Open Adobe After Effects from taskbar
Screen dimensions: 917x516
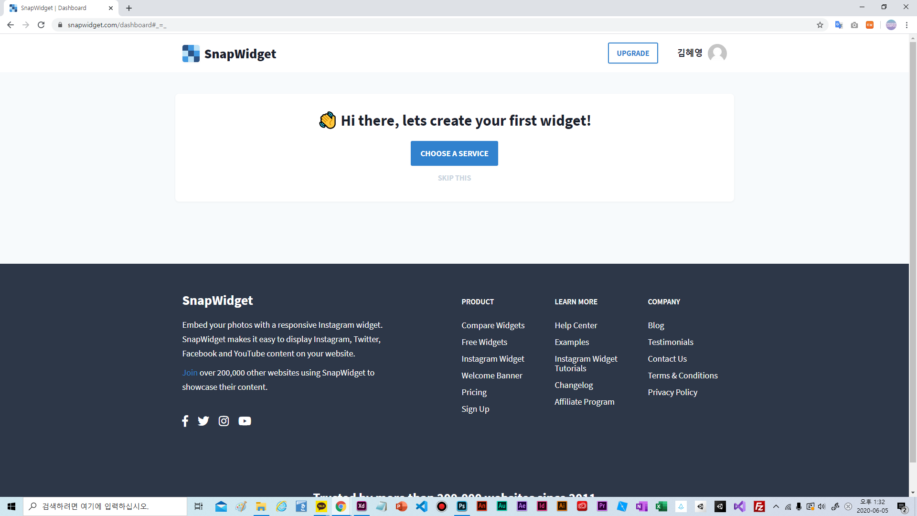(522, 506)
